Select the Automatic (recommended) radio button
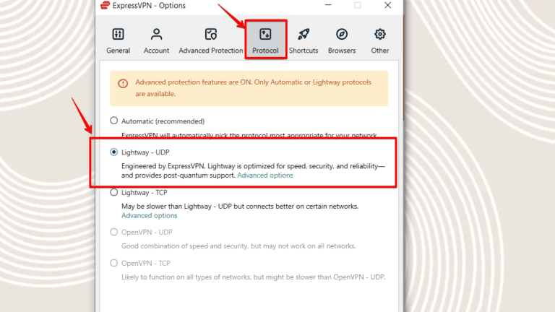The height and width of the screenshot is (312, 555). [113, 121]
